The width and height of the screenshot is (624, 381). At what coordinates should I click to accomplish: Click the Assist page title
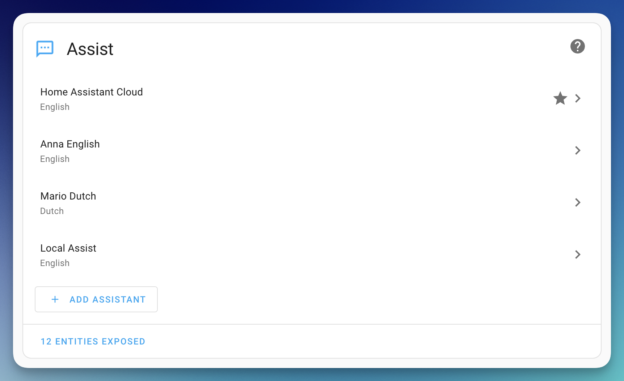[90, 49]
